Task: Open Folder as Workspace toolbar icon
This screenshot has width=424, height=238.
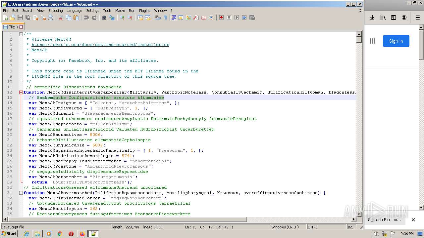Action: point(204,18)
